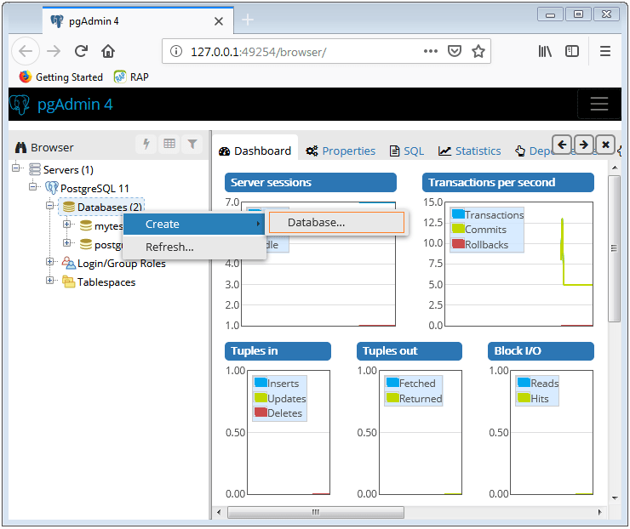
Task: Select PostgreSQL 11 server label
Action: [x=94, y=188]
